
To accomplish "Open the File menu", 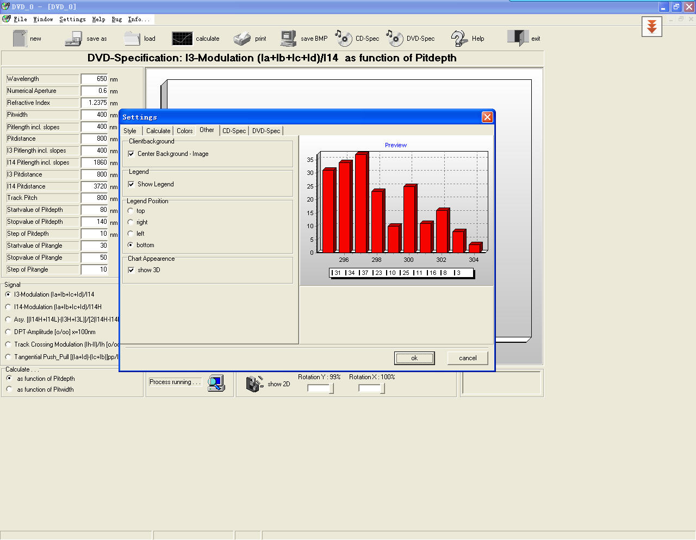I will point(20,19).
